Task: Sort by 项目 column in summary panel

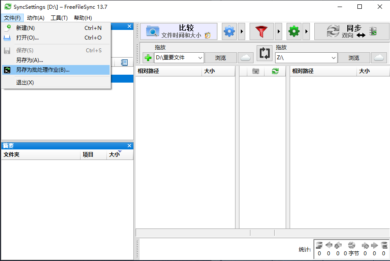Action: click(93, 155)
